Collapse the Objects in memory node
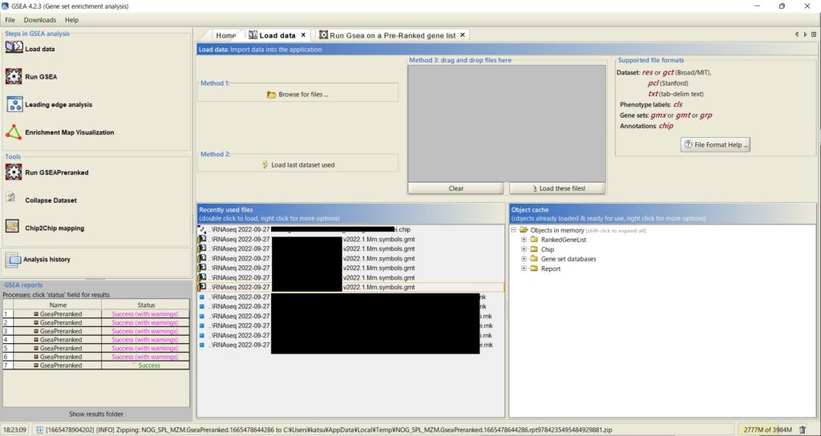821x436 pixels. point(514,230)
